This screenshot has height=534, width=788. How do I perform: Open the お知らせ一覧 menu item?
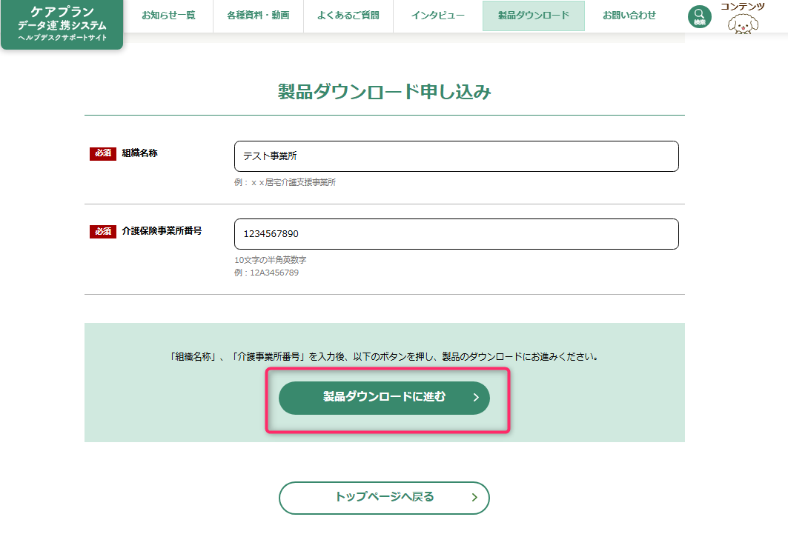pos(168,16)
